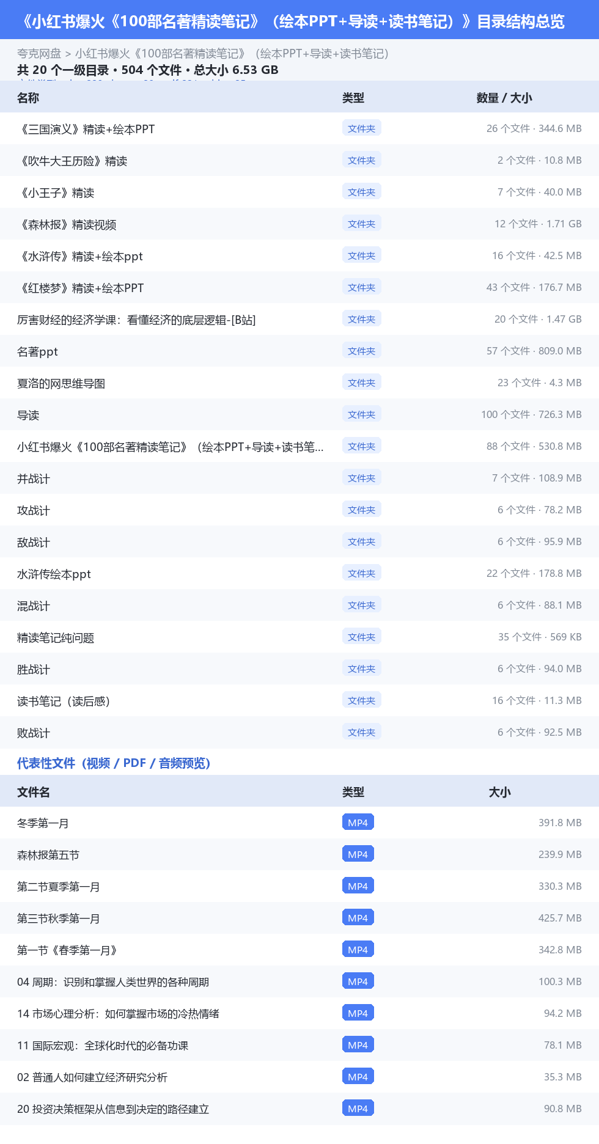599x1144 pixels.
Task: Open the 导读 folder
Action: pyautogui.click(x=28, y=415)
